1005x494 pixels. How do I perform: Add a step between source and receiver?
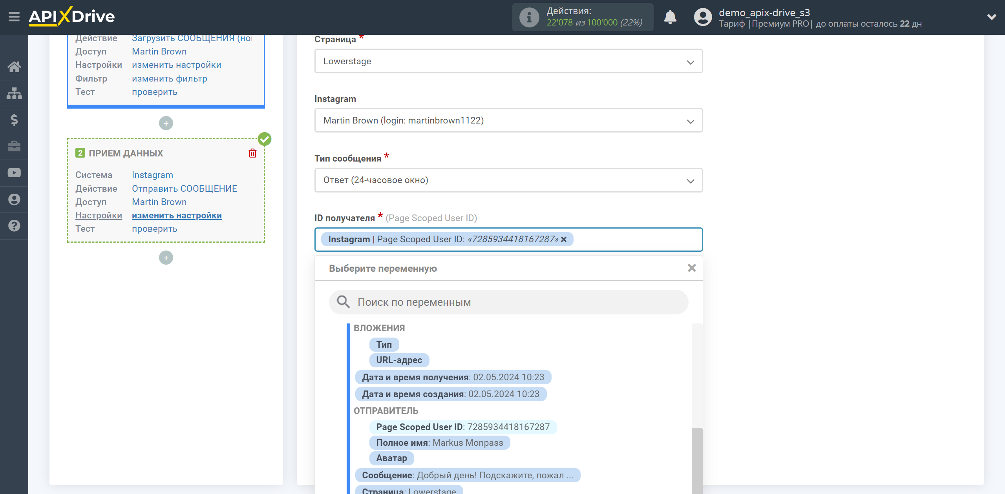166,123
